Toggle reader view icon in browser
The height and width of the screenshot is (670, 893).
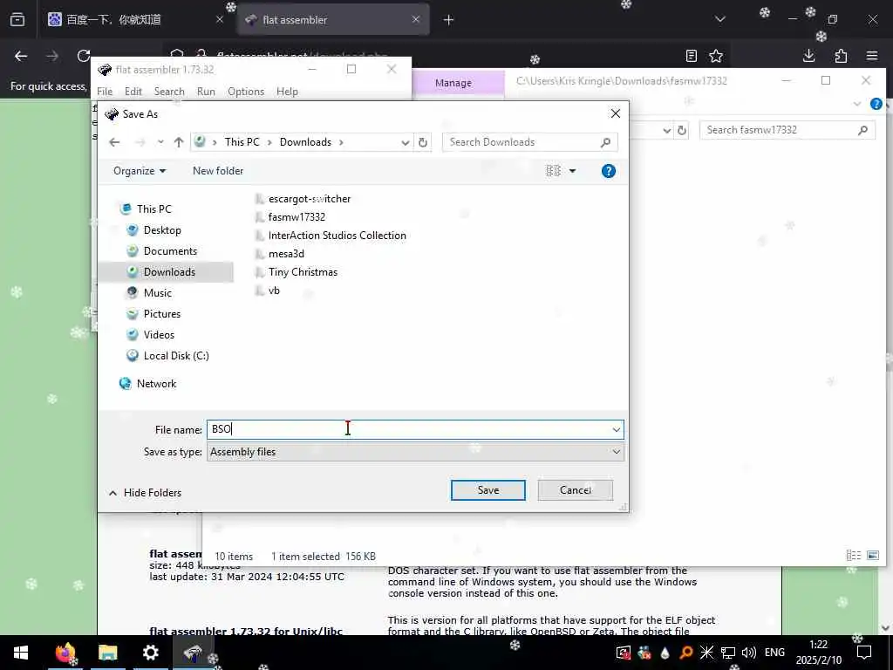pyautogui.click(x=691, y=56)
